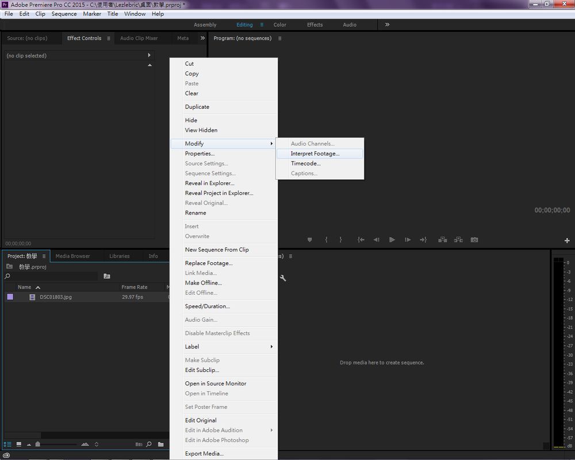Click the purple label swatch of DSC01803.jpg
The height and width of the screenshot is (460, 575).
[x=10, y=297]
